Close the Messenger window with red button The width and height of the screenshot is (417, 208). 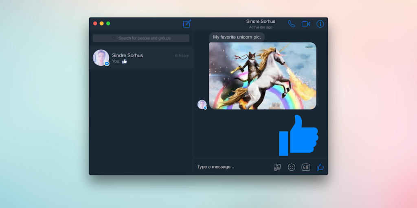point(95,23)
